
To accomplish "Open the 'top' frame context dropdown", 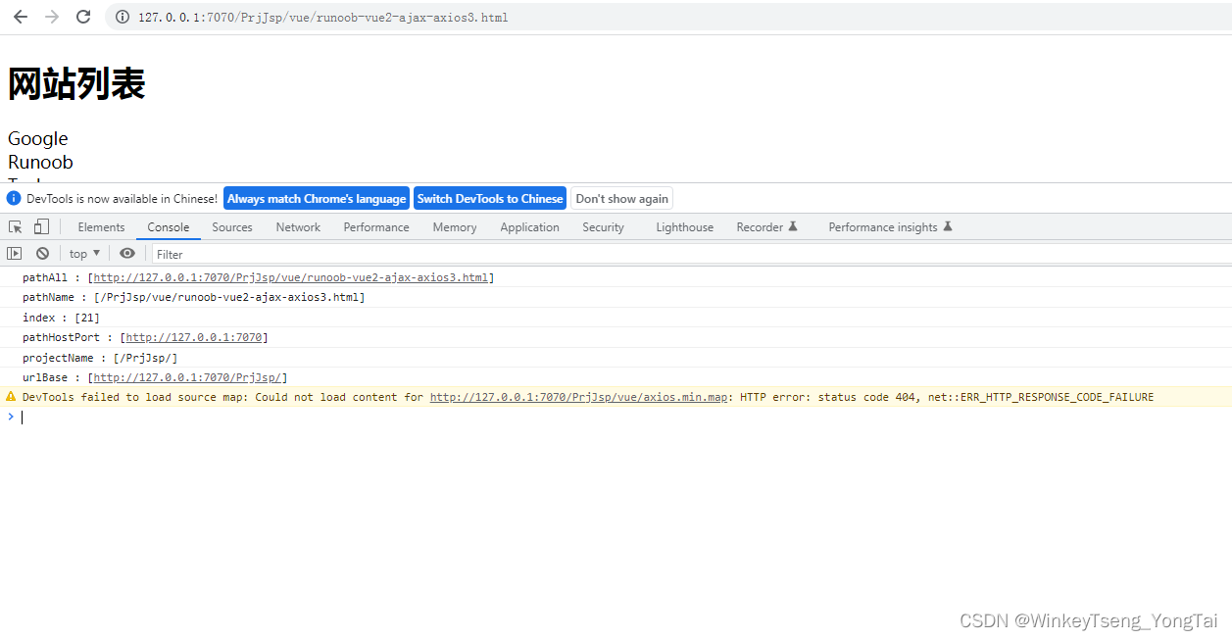I will coord(84,253).
